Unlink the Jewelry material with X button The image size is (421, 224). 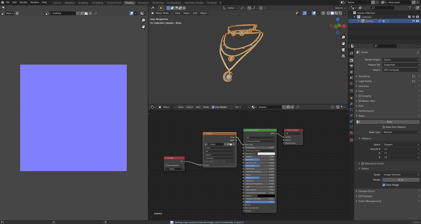coord(292,107)
